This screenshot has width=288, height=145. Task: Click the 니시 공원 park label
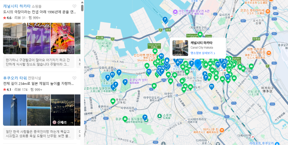point(105,45)
